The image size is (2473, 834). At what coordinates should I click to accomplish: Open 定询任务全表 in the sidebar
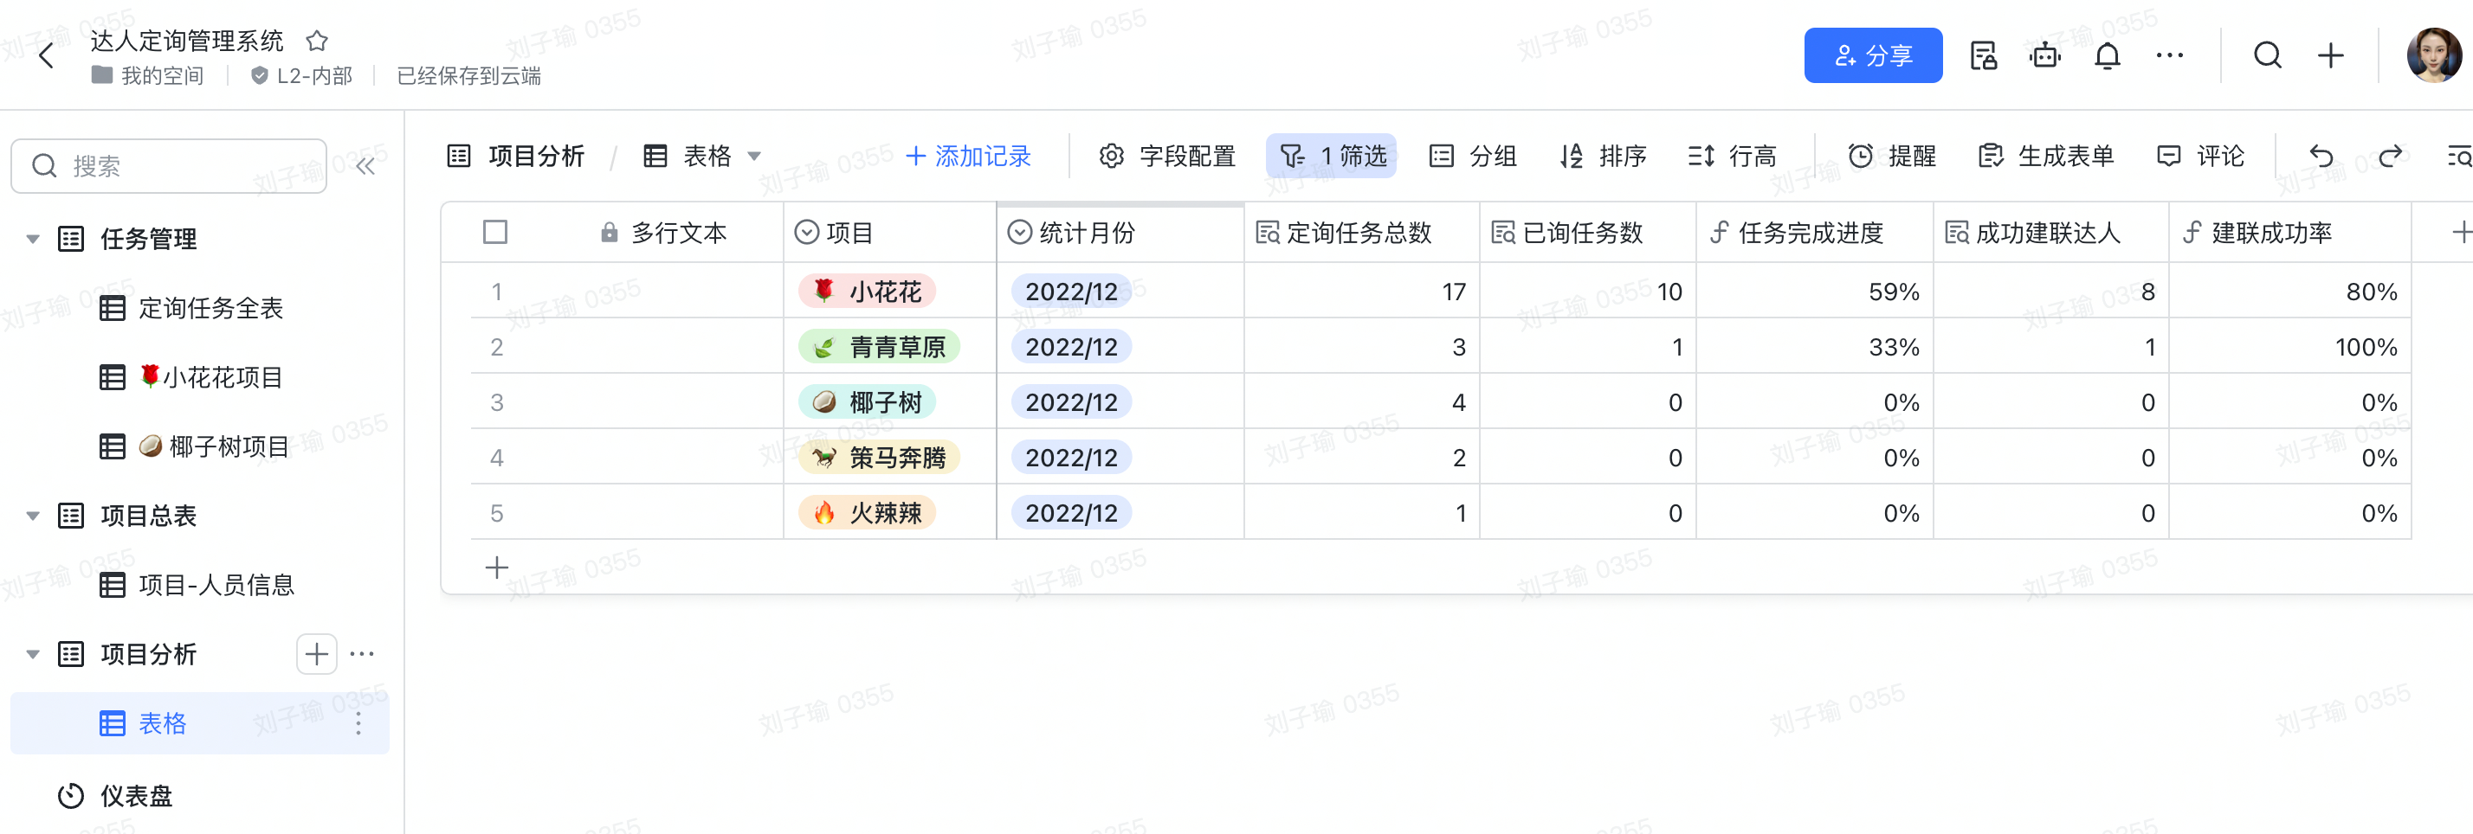[x=210, y=308]
